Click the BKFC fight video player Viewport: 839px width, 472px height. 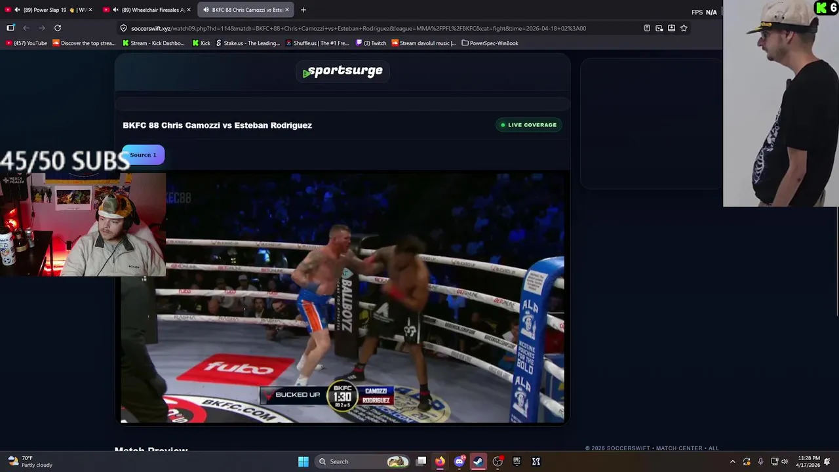click(342, 297)
